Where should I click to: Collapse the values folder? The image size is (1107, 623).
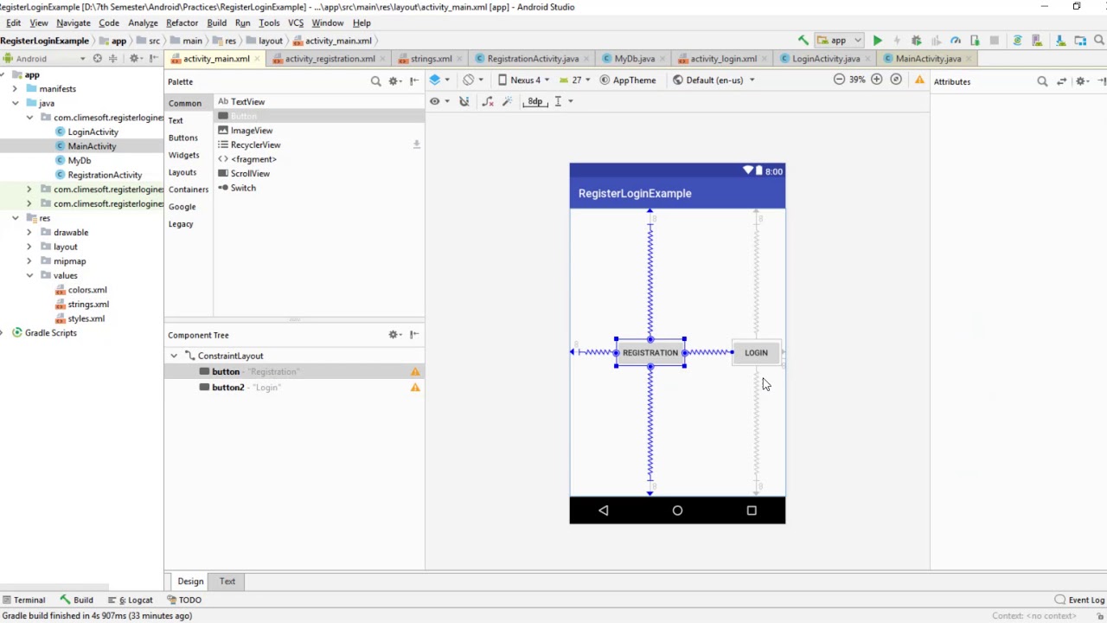click(29, 275)
